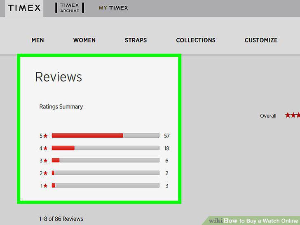Click the 1 star rating icon
This screenshot has width=300, height=225.
point(45,185)
